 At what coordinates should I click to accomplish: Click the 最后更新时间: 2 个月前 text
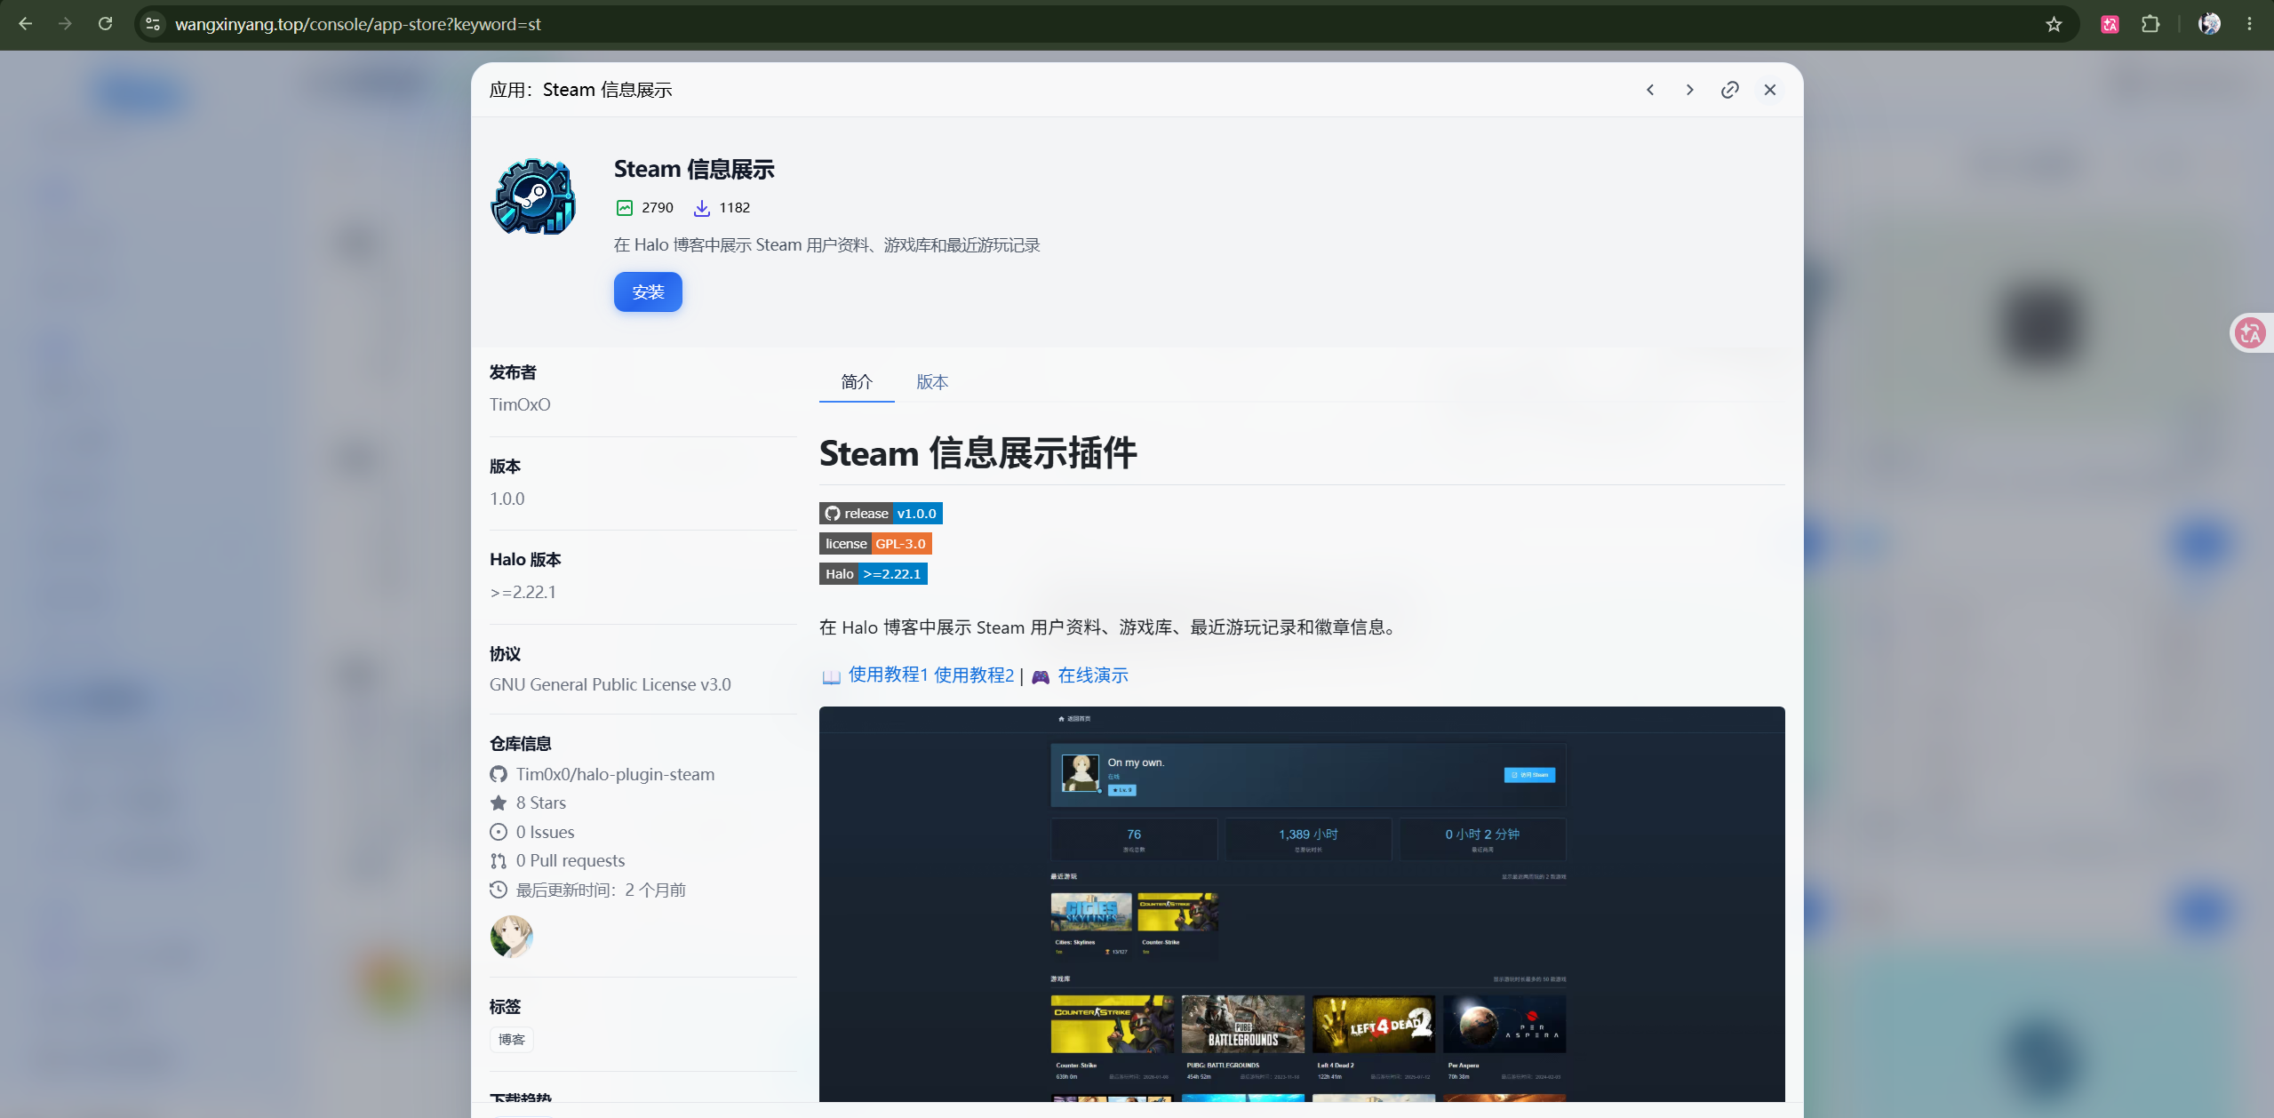point(602,890)
